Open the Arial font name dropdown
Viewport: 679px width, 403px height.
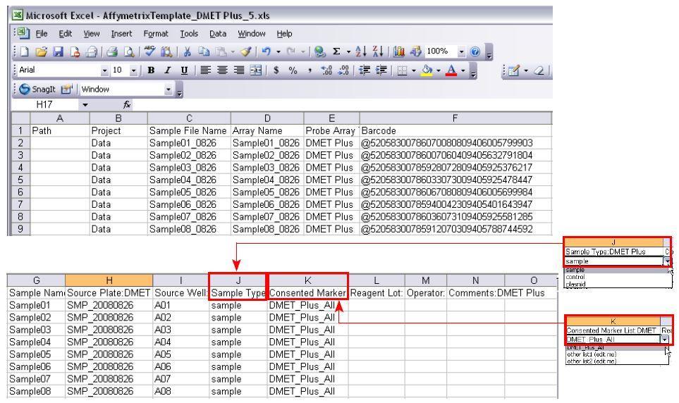[x=104, y=70]
